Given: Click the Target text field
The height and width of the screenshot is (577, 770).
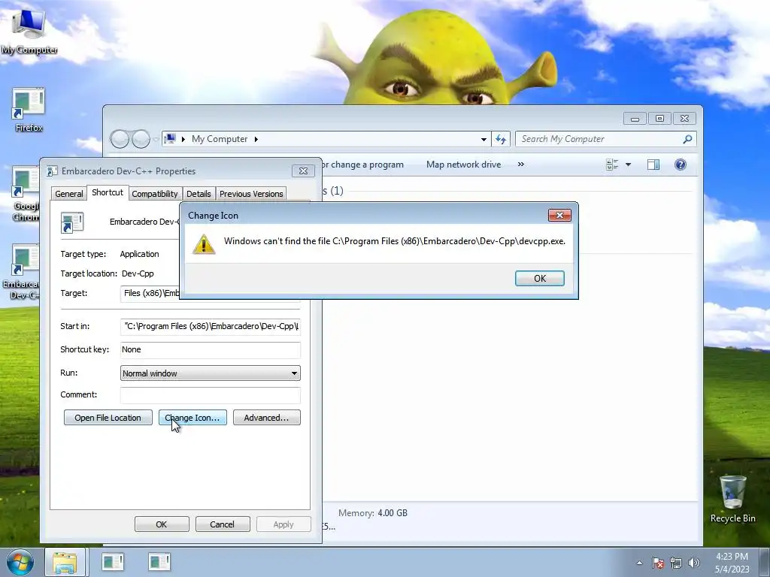Looking at the screenshot, I should 150,294.
